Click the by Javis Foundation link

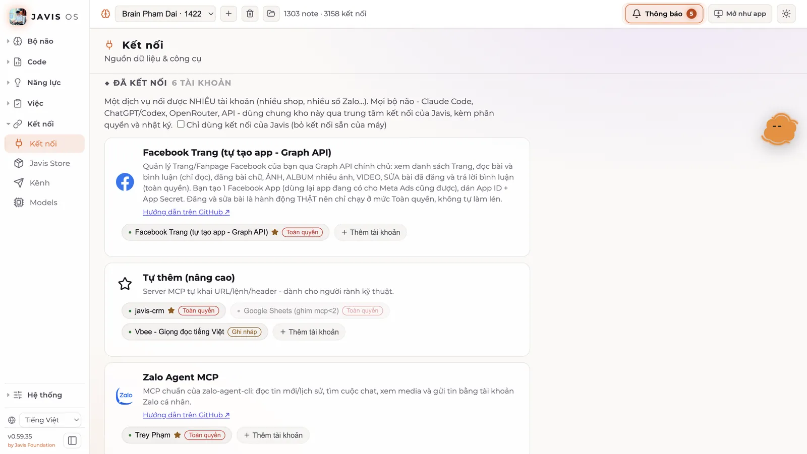coord(31,445)
